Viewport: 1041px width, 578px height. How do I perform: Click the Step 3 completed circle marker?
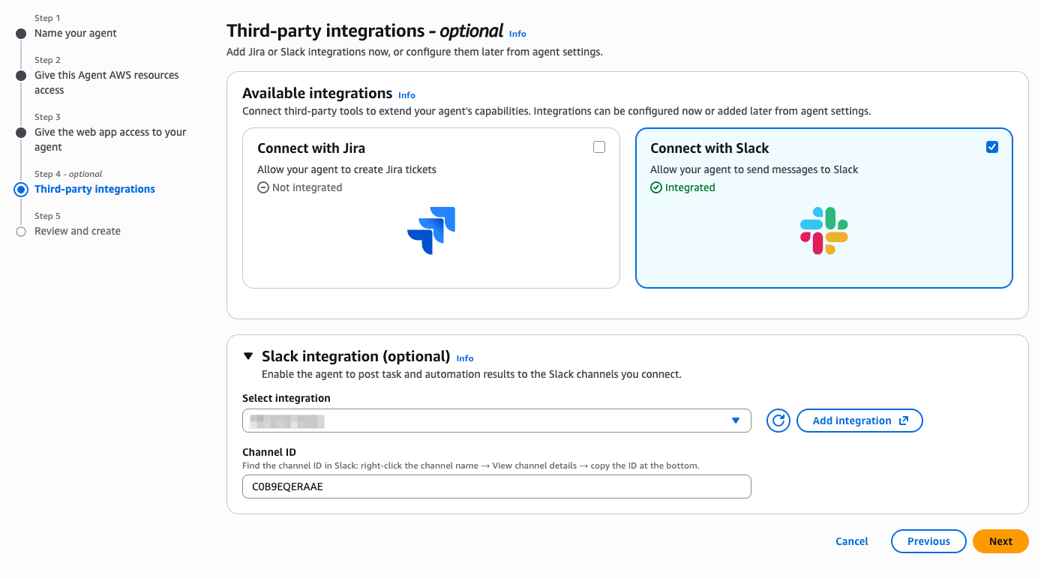21,133
